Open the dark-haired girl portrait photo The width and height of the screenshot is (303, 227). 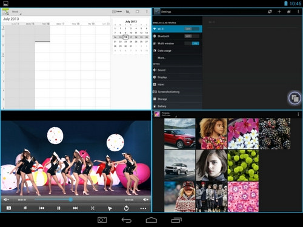coord(211,165)
